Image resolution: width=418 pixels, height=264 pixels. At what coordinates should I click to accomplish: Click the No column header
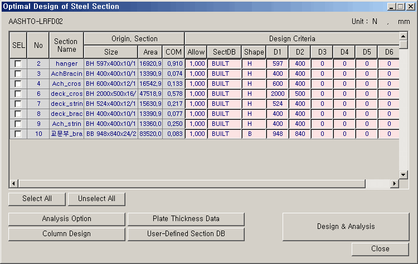[38, 45]
